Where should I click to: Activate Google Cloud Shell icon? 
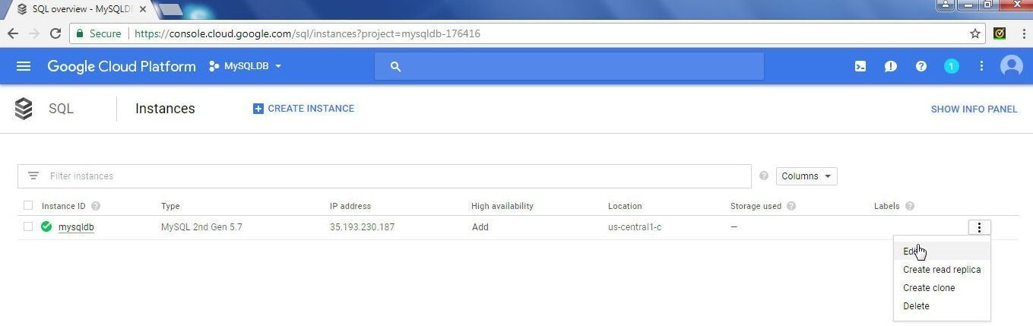(860, 66)
